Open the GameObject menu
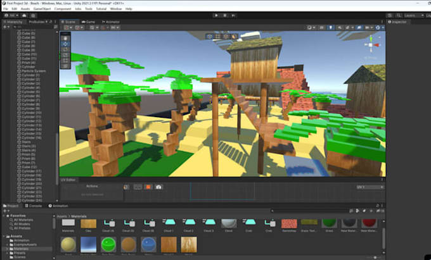The image size is (431, 260). pos(42,9)
